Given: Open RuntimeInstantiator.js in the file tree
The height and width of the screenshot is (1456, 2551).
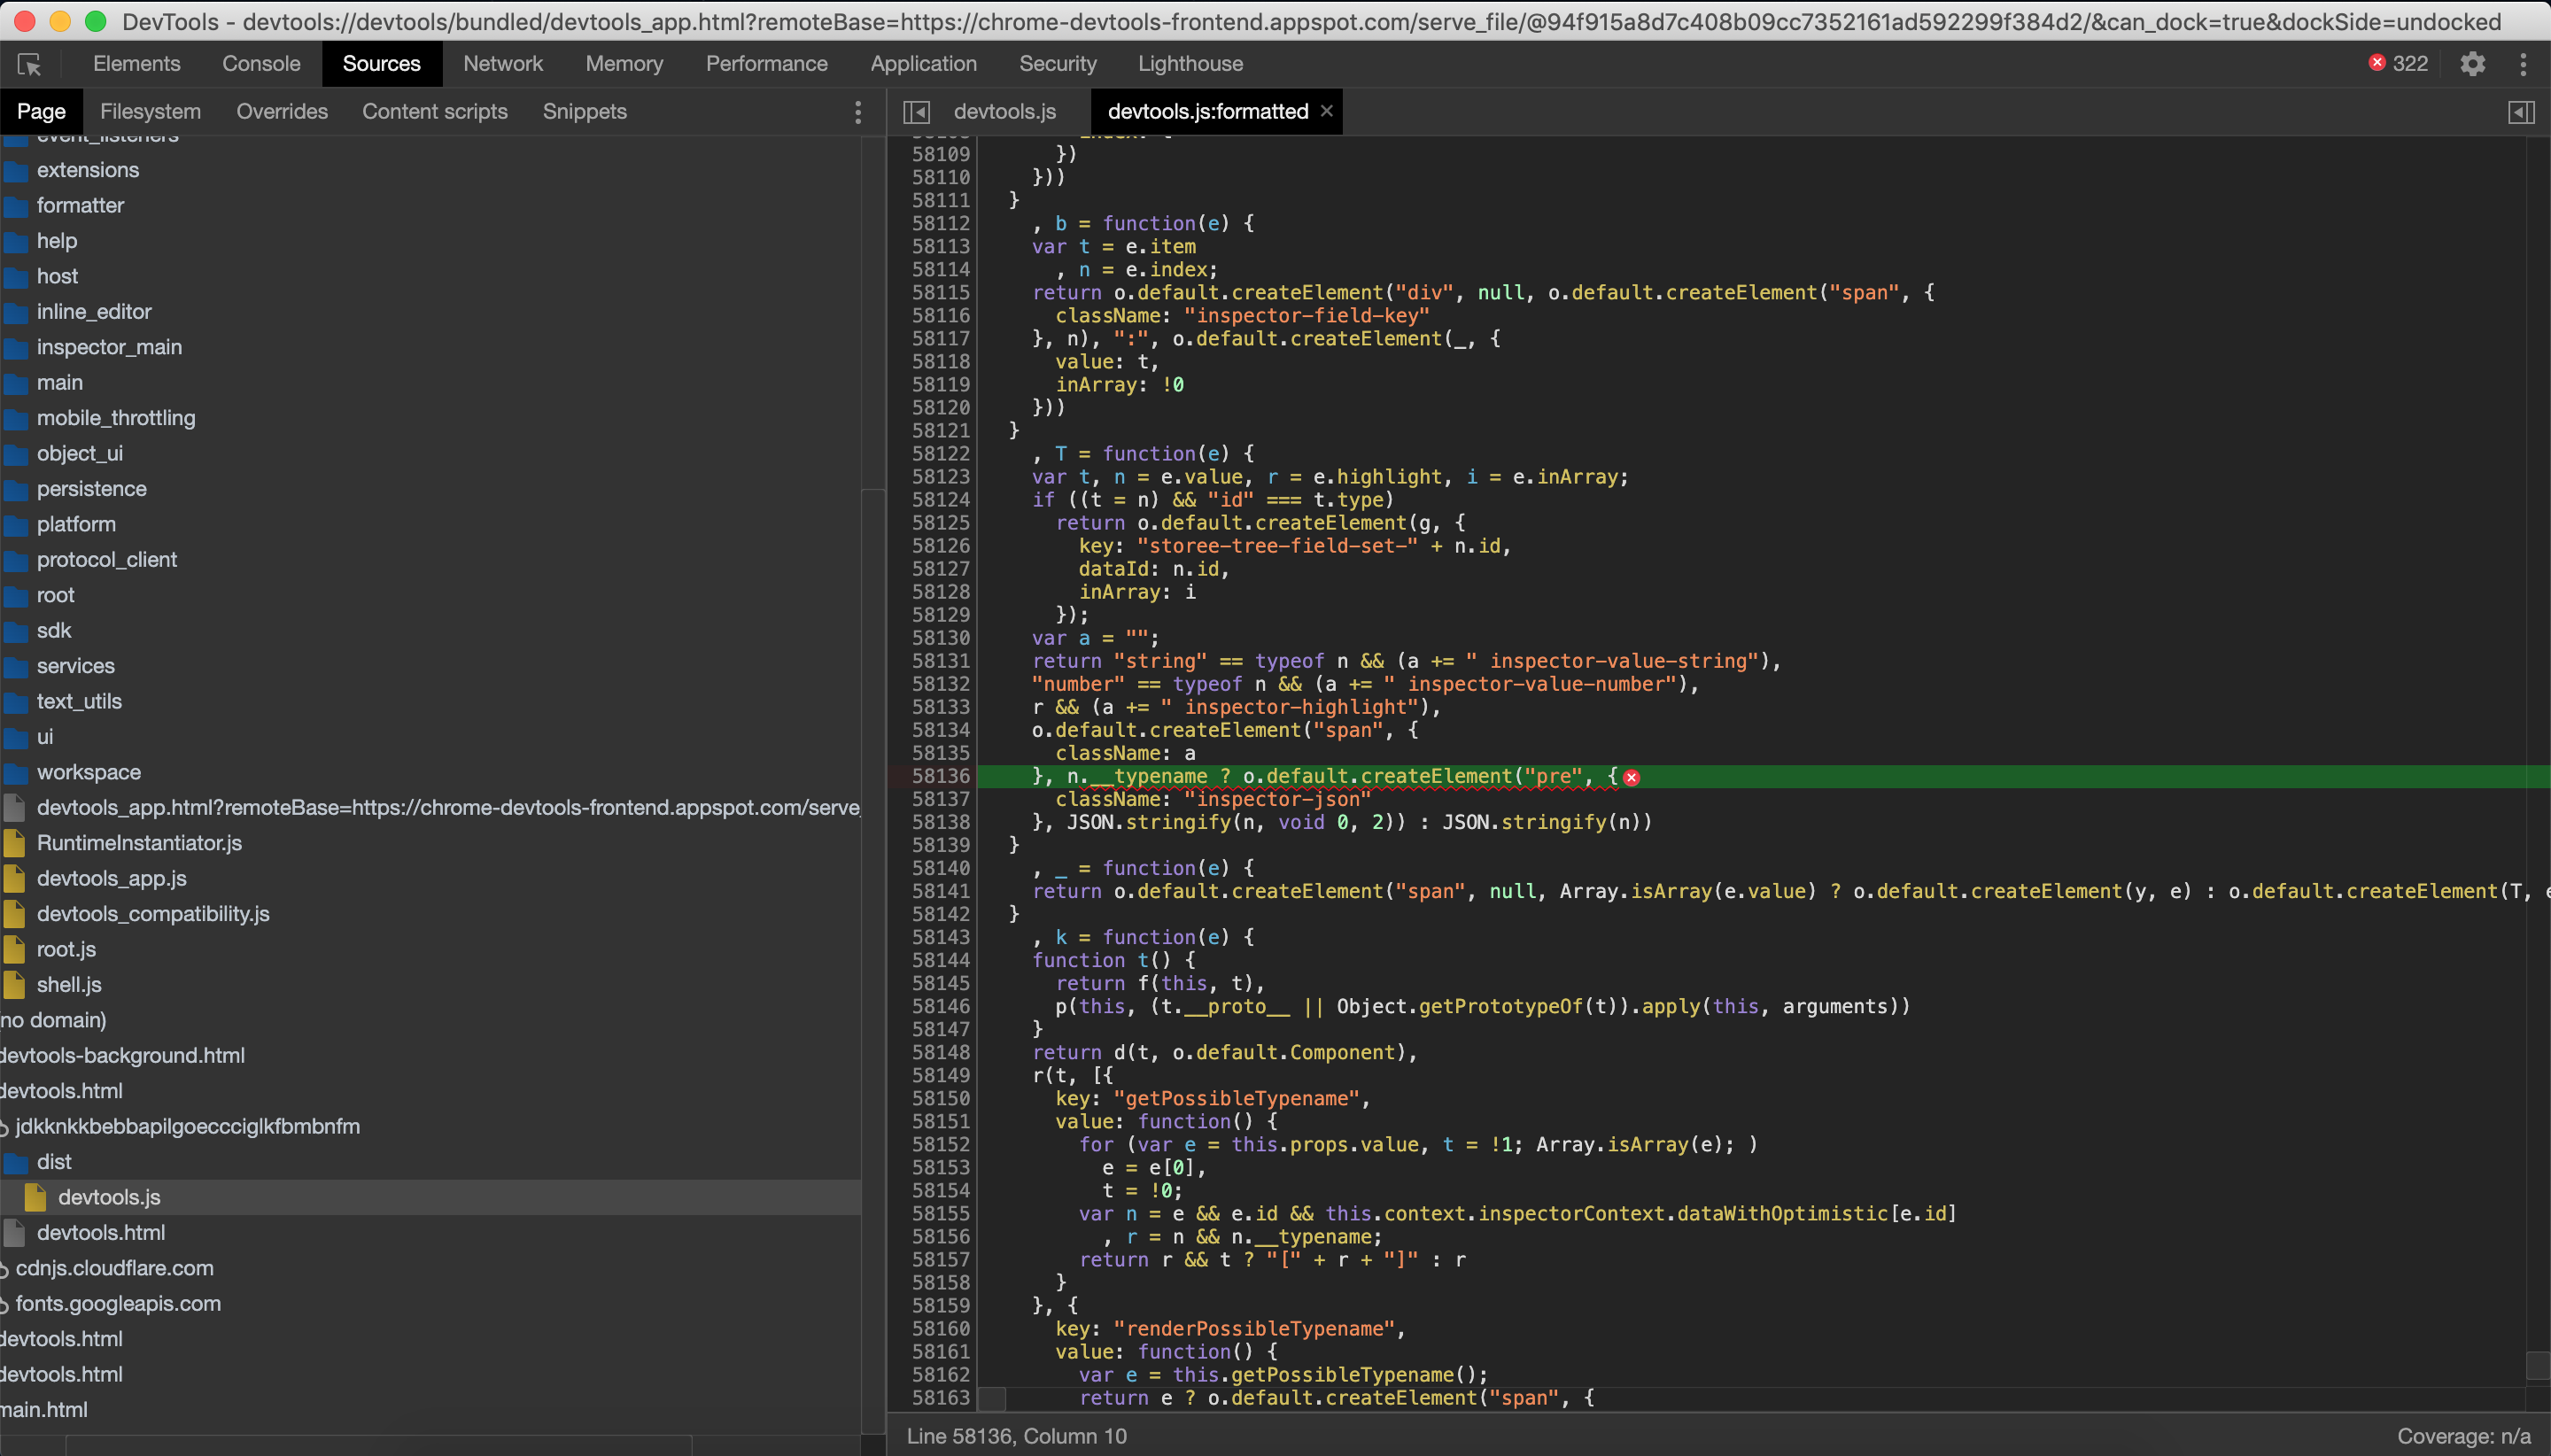Looking at the screenshot, I should (x=139, y=843).
